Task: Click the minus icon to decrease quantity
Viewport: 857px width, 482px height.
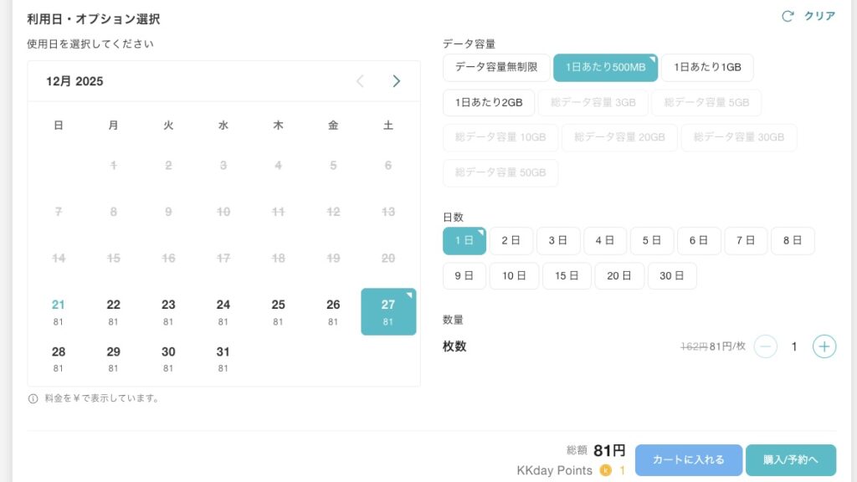Action: [765, 346]
